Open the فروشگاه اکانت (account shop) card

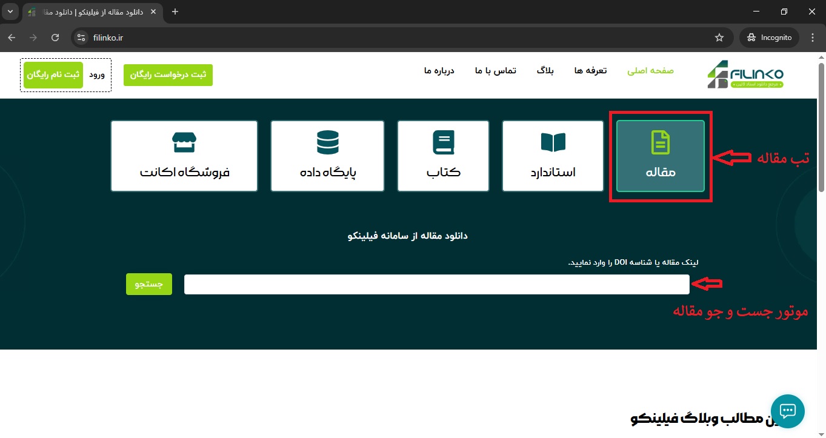click(184, 156)
